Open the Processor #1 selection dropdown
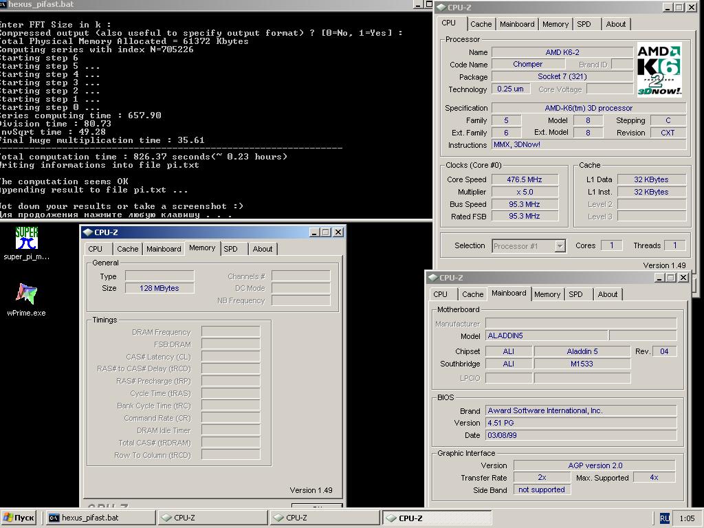 point(560,245)
